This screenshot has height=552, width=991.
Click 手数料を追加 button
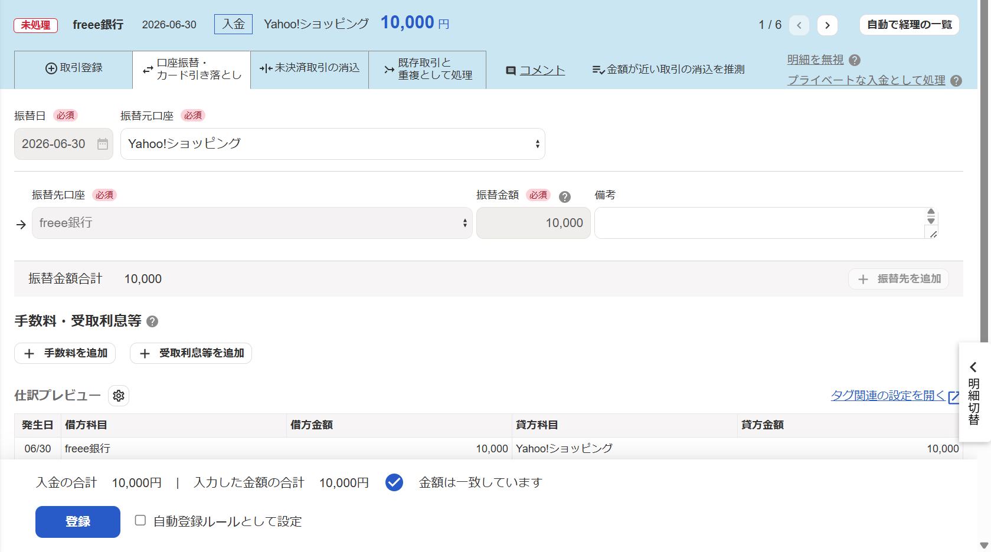65,353
